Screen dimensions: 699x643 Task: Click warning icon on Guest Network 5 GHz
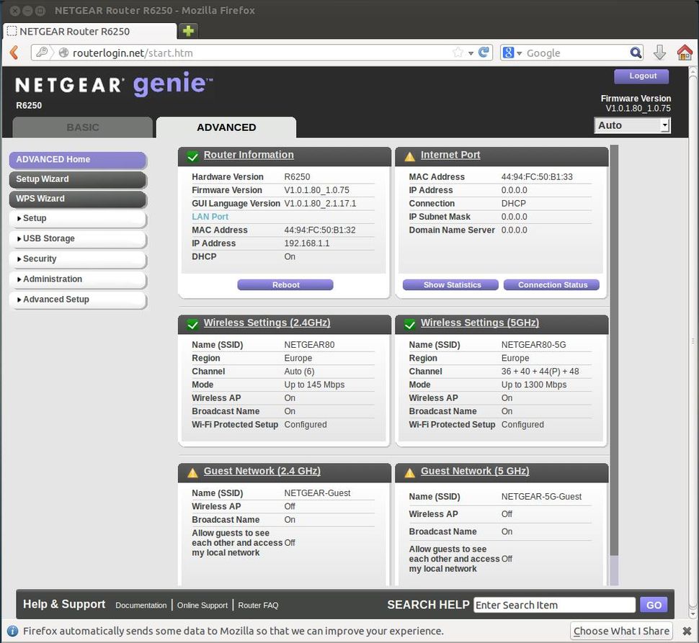(410, 473)
